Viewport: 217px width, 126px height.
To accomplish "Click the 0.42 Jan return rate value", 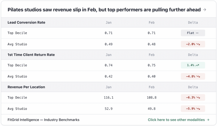I will tap(109, 76).
